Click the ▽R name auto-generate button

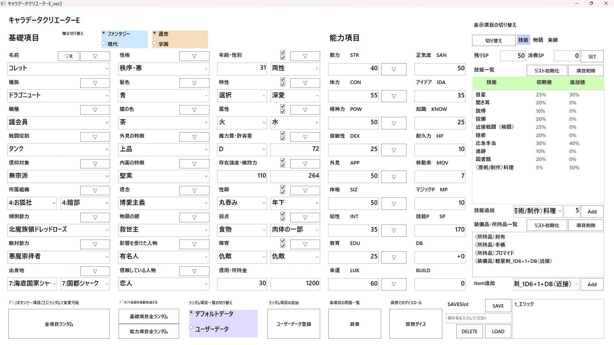68,56
